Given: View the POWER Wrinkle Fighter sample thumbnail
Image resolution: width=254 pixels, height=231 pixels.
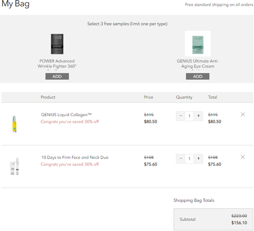Looking at the screenshot, I should 57,44.
